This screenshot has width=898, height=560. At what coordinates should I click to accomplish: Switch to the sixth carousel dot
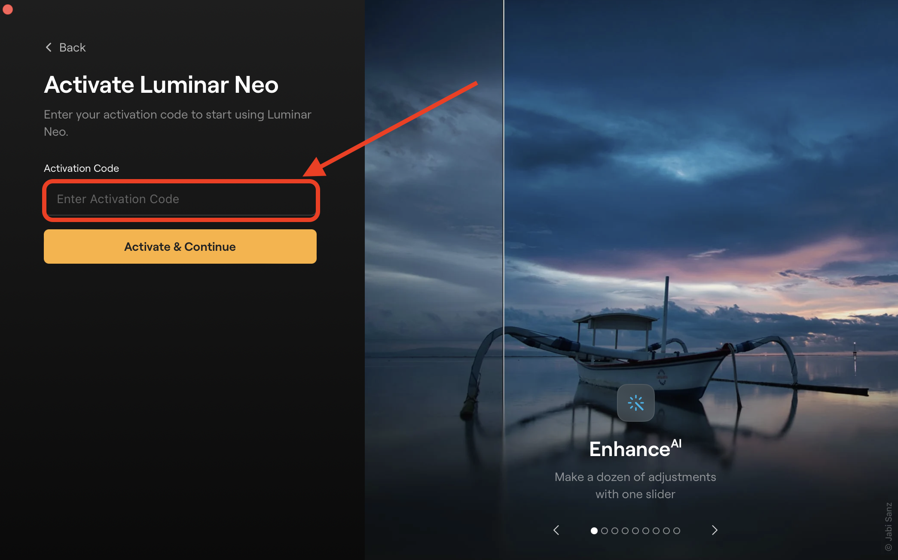tap(646, 531)
